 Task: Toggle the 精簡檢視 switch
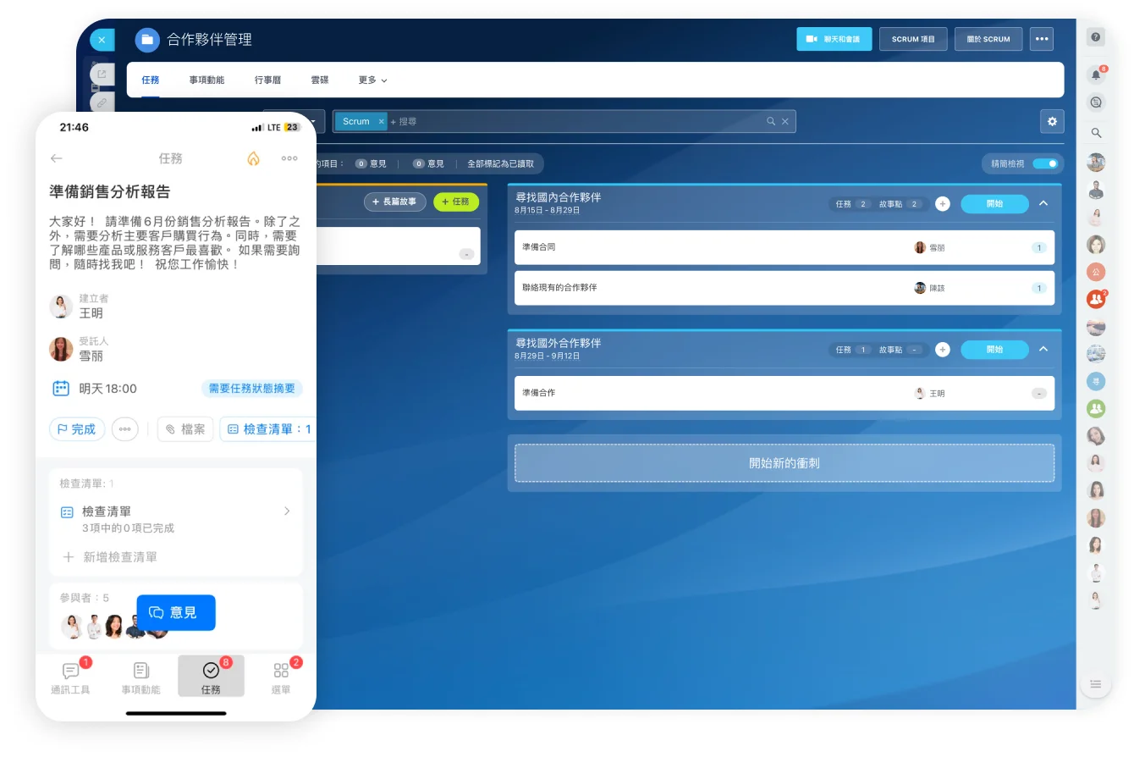[1045, 164]
